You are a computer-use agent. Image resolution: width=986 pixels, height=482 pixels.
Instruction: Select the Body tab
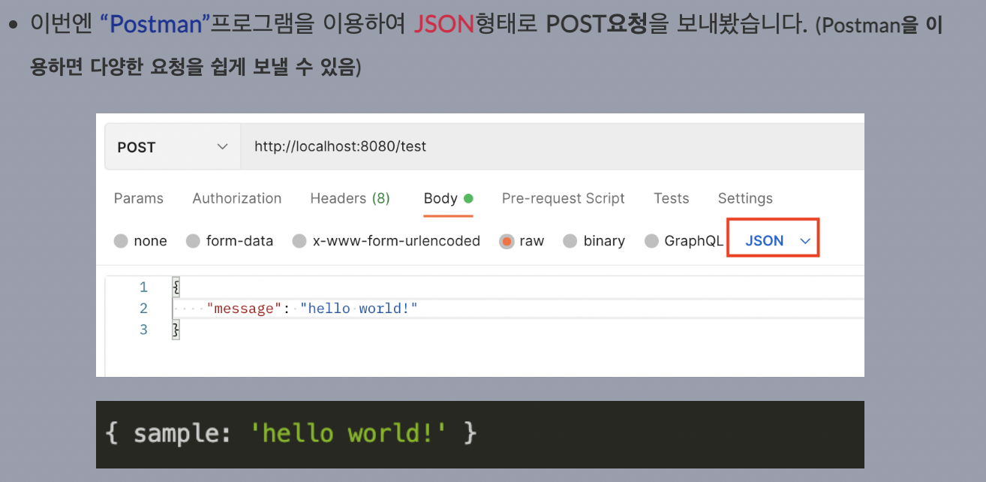[449, 198]
